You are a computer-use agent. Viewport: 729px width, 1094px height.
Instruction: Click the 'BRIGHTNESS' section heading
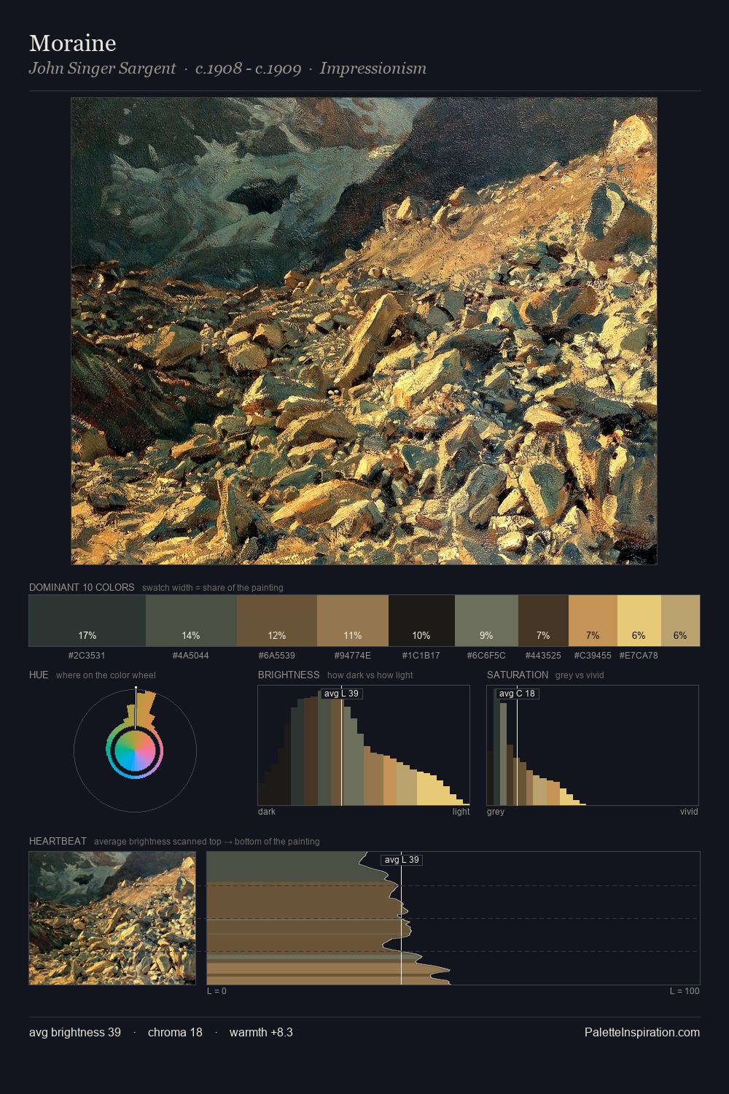coord(289,675)
